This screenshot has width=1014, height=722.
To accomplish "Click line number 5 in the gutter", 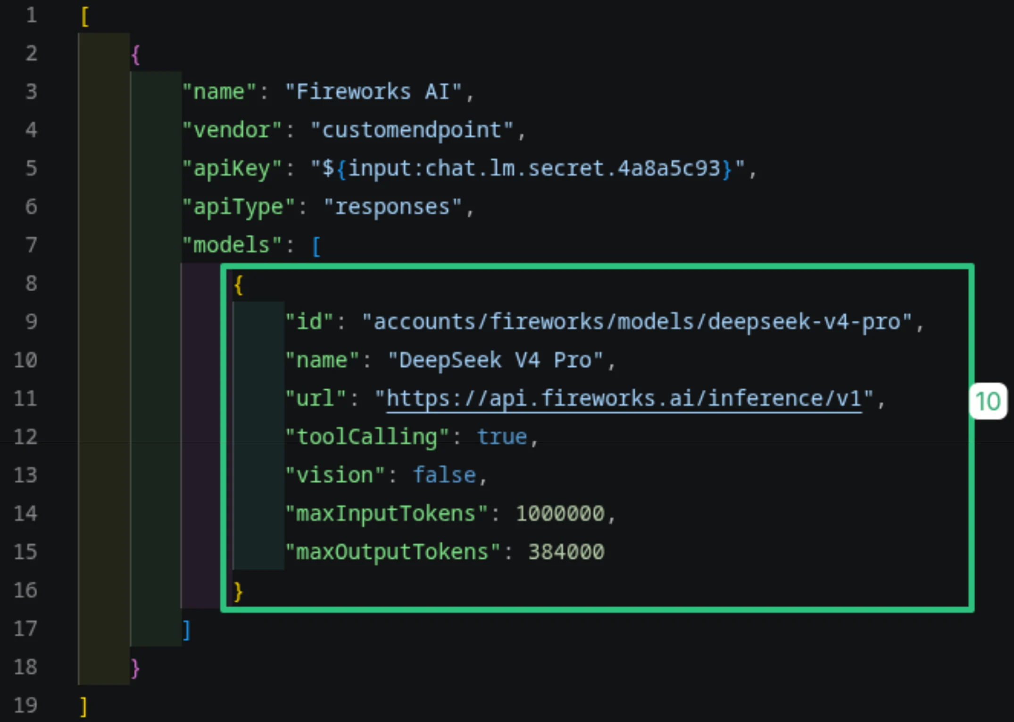I will (x=31, y=168).
